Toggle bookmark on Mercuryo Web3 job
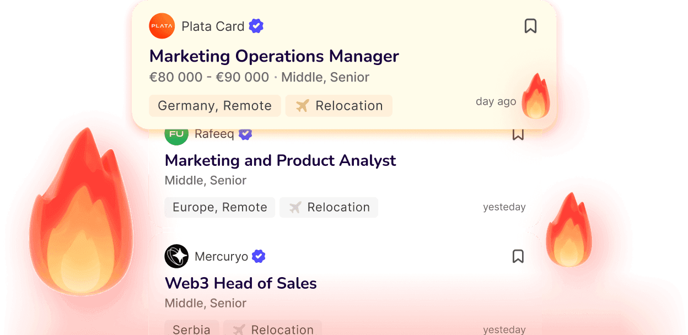 [x=518, y=256]
